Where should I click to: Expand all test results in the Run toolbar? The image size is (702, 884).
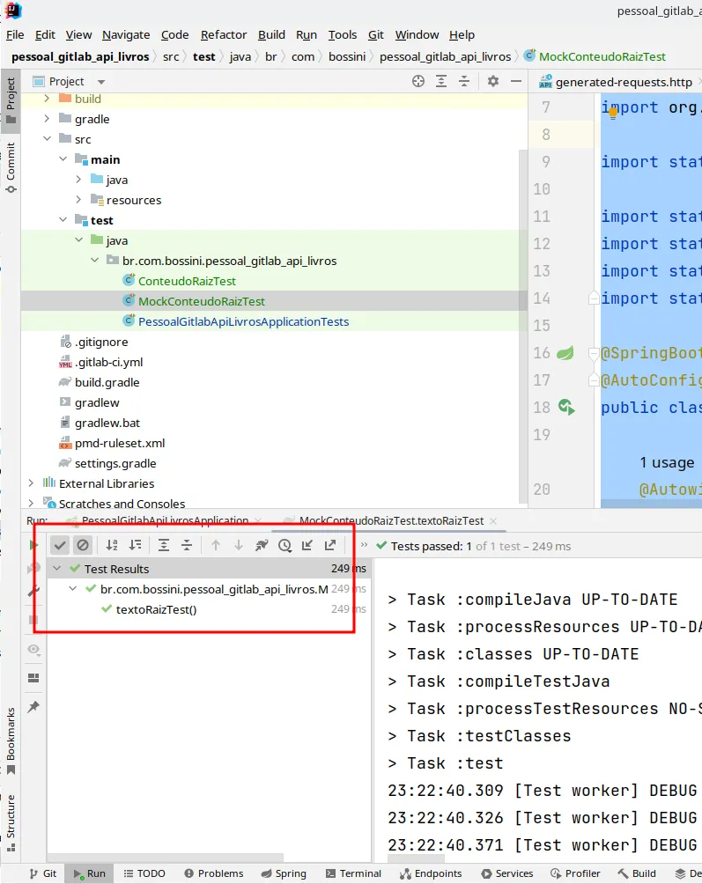coord(164,545)
